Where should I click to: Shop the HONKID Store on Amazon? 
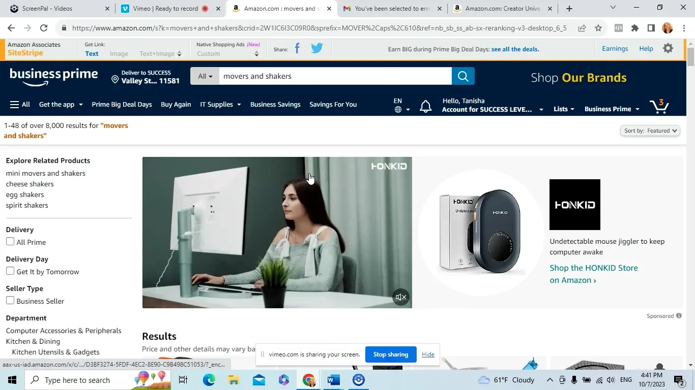coord(594,274)
